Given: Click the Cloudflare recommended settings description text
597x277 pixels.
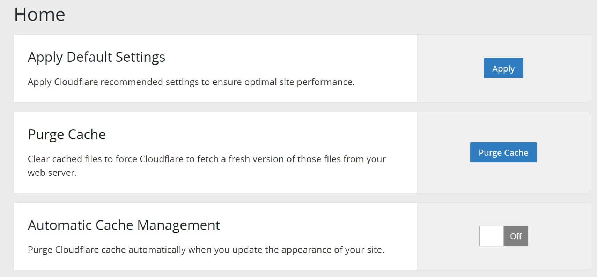Looking at the screenshot, I should (191, 82).
